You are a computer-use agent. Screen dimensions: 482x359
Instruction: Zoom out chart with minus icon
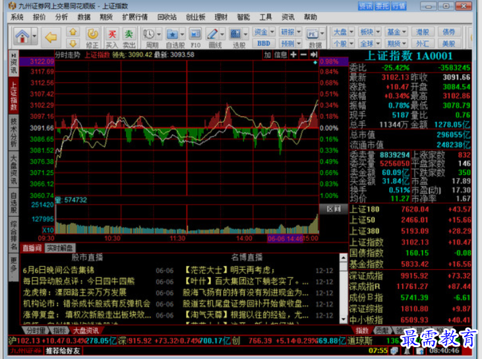click(303, 55)
